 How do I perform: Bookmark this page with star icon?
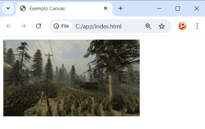click(162, 26)
